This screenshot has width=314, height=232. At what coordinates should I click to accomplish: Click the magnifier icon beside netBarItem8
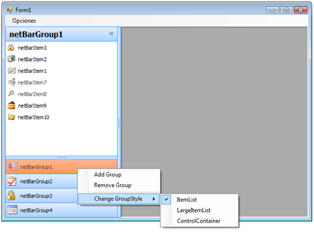click(x=11, y=94)
